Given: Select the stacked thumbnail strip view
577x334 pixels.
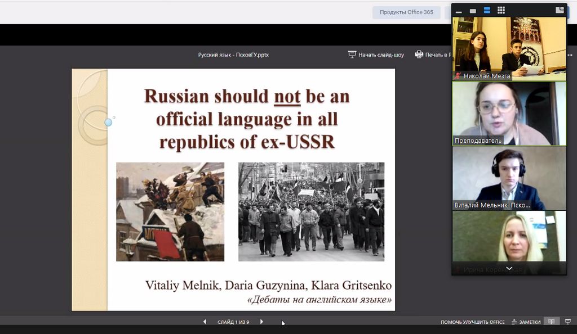Looking at the screenshot, I should 487,11.
